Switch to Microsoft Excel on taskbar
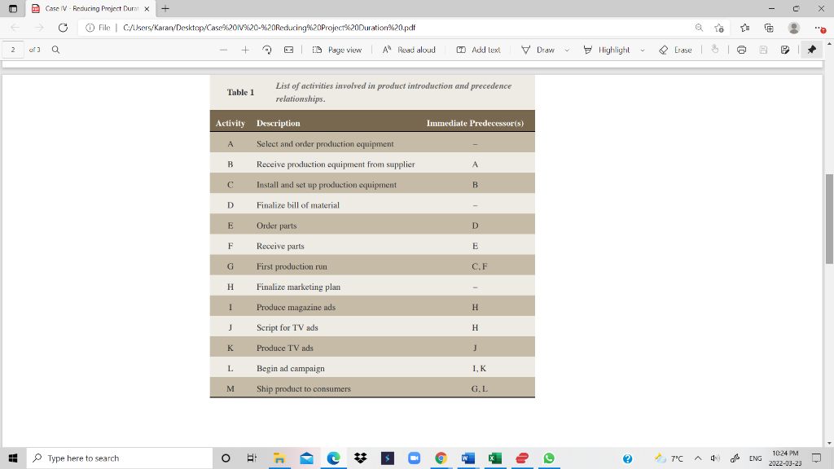This screenshot has width=834, height=469. pos(494,458)
